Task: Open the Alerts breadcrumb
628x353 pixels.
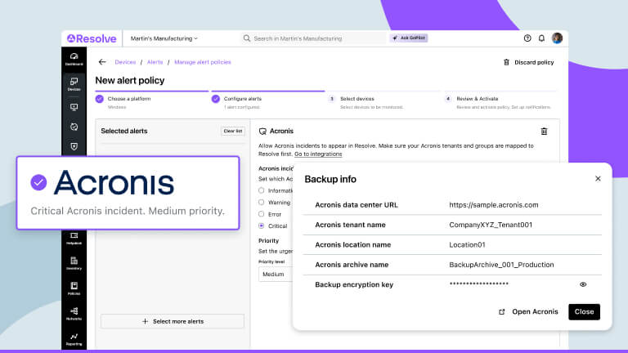Action: click(155, 62)
